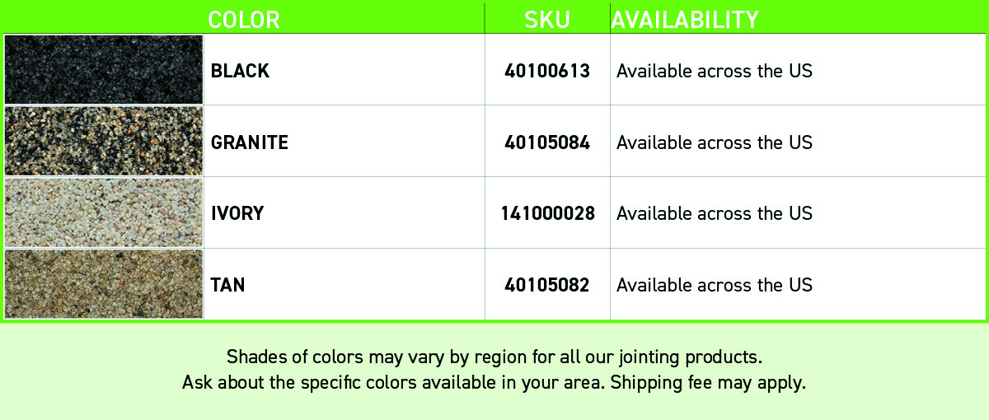Select the GRANITE color name label
989x420 pixels.
tap(250, 142)
